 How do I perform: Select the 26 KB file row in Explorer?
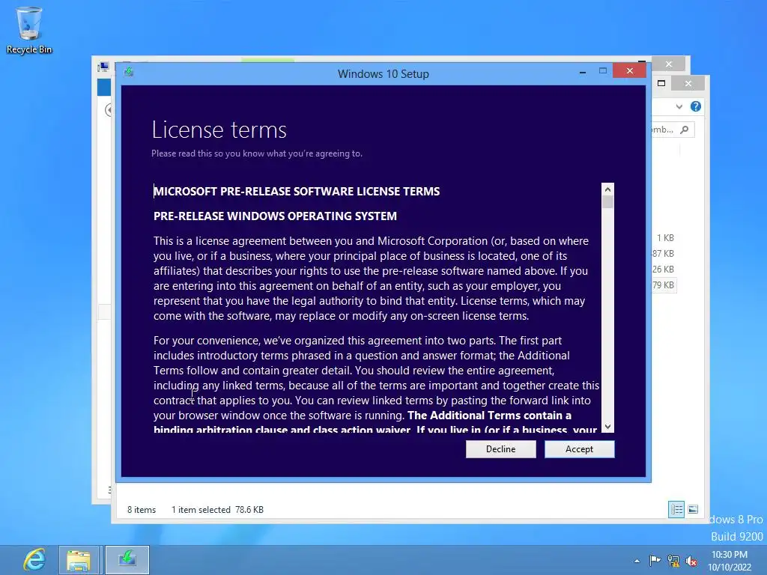664,270
